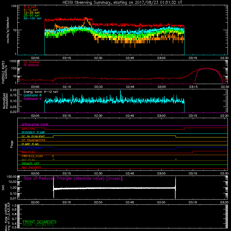
Task: Click the PARTICLE_FLAG label
Action: coord(32,156)
